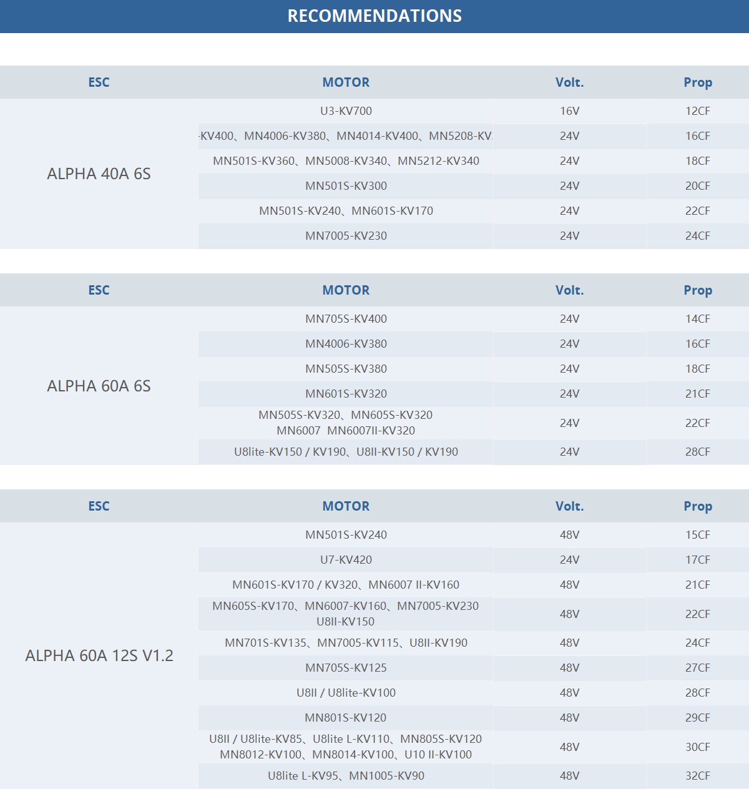Select the MN501S-KV360、MN5008-KV340、MN5212-KV340 motor row
This screenshot has height=804, width=749.
[x=346, y=161]
